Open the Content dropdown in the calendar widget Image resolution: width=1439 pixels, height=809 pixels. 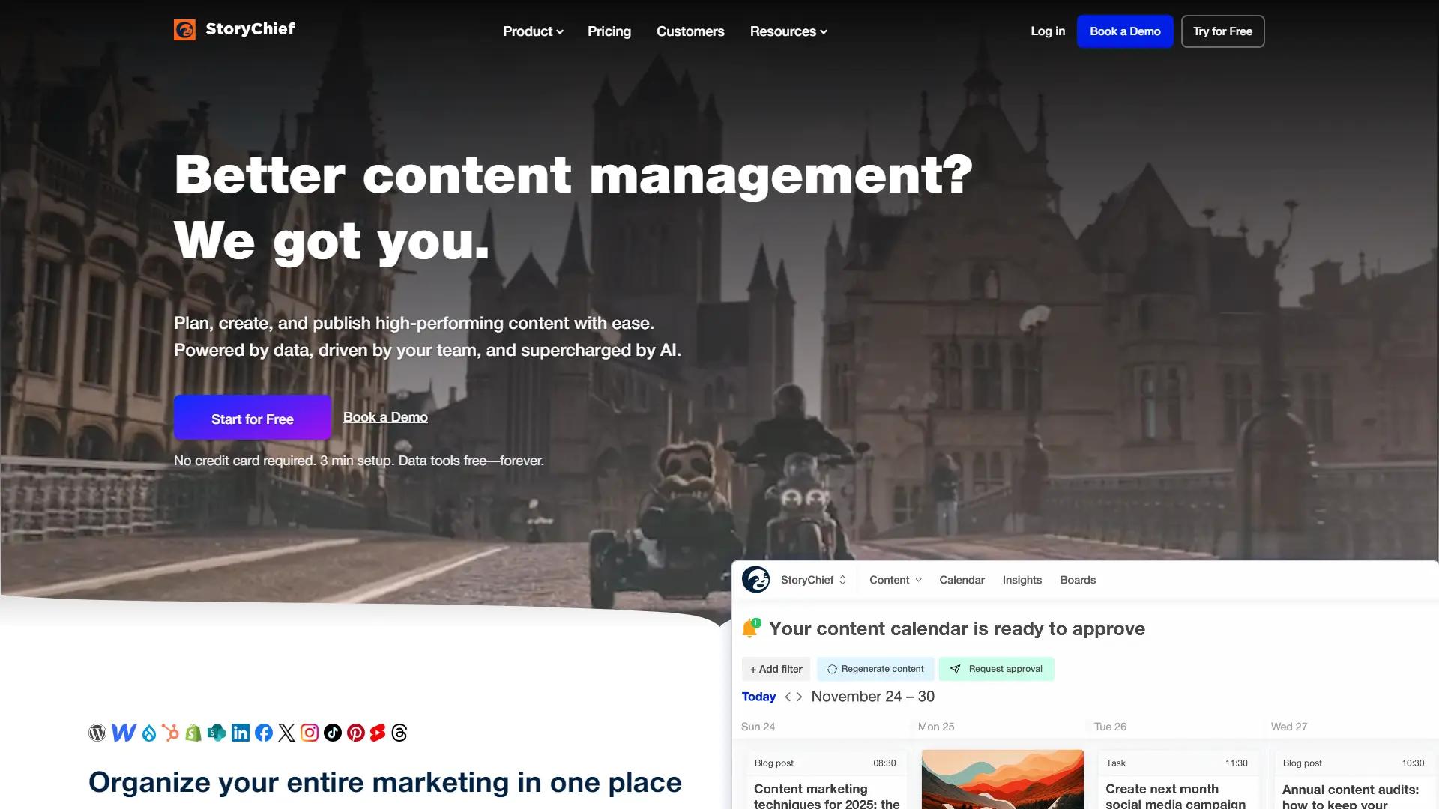894,579
